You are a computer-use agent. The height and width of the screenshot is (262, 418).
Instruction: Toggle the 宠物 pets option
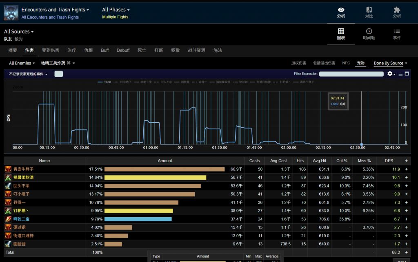click(360, 63)
